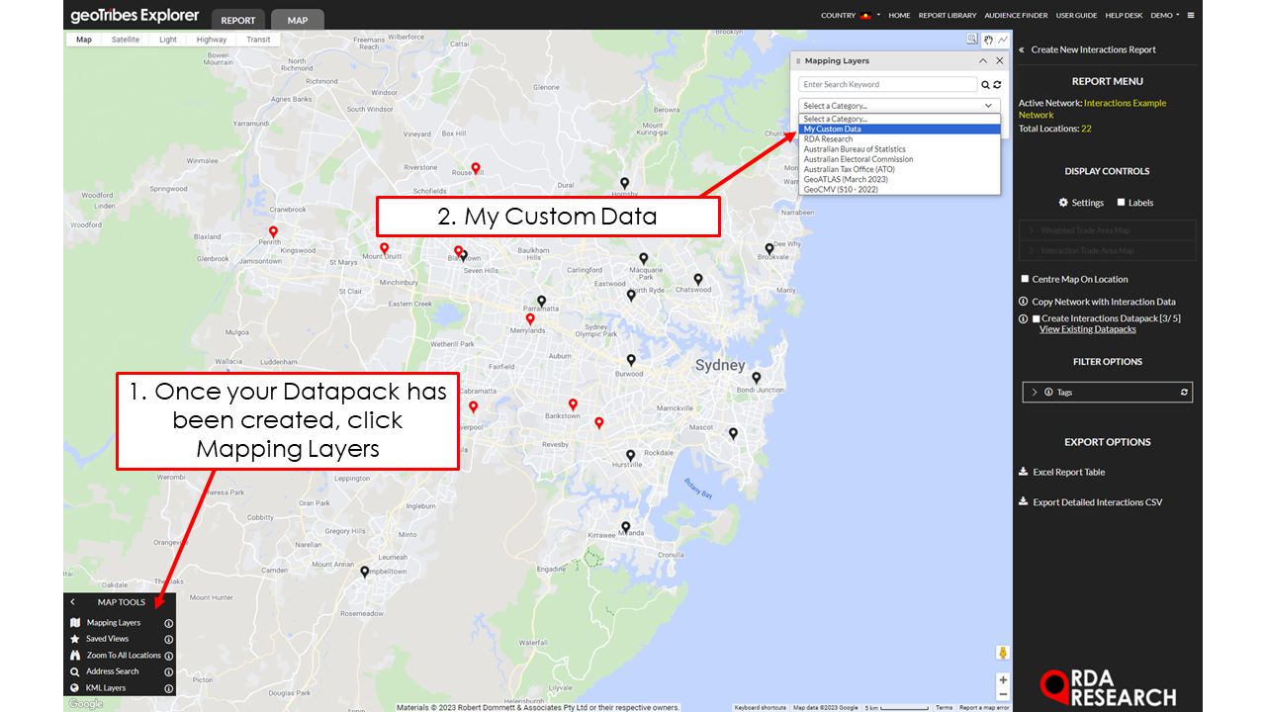Click the Zoom To All Locations binoculars icon
The width and height of the screenshot is (1266, 712).
tap(75, 656)
